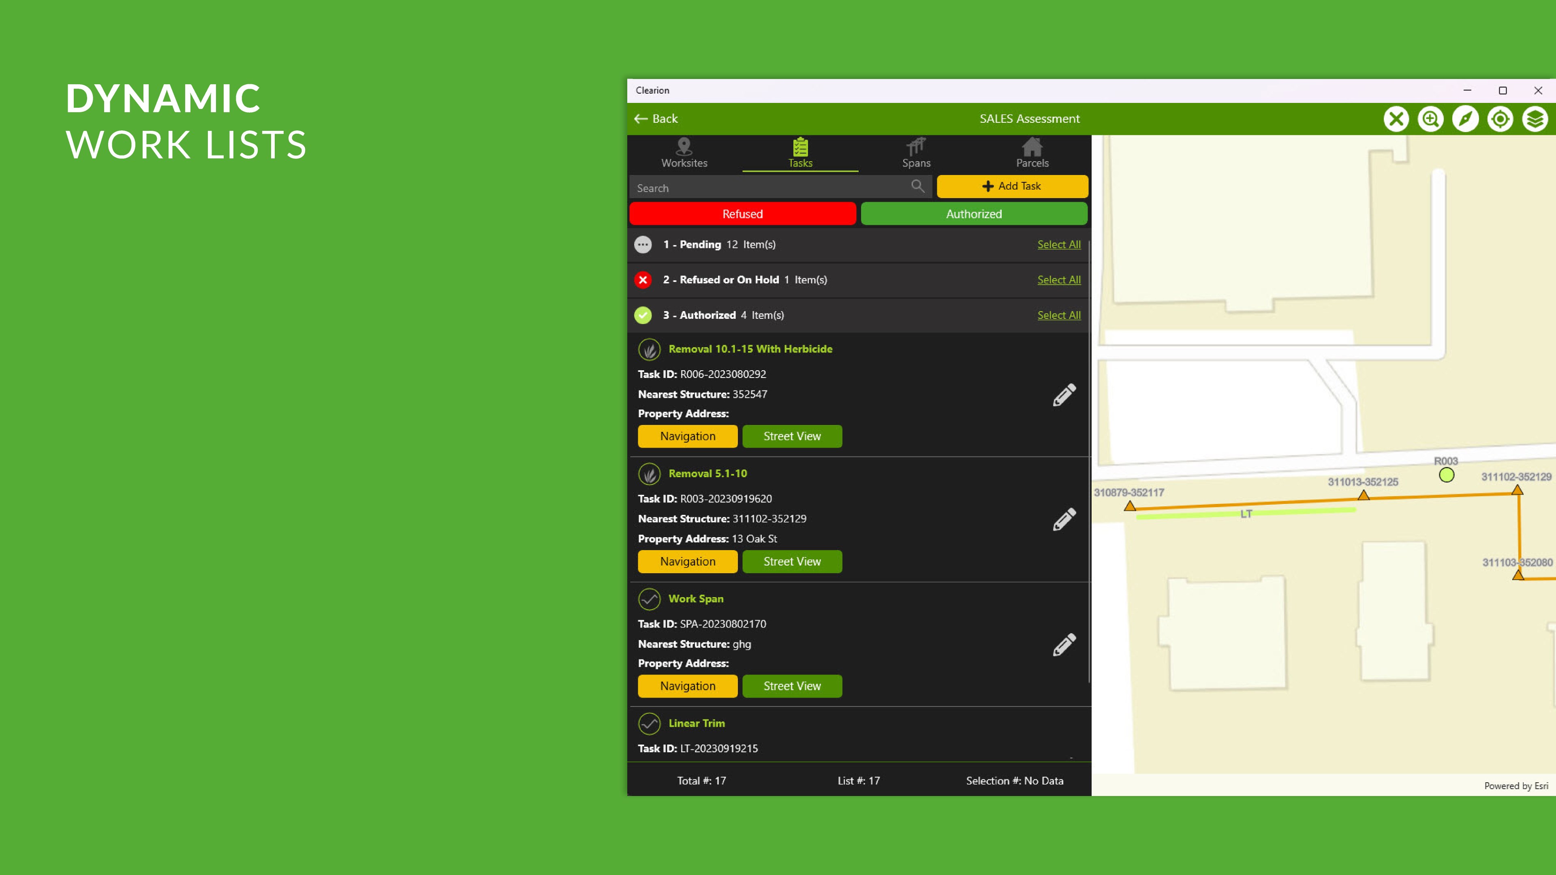The width and height of the screenshot is (1556, 875).
Task: Toggle checkmark circle on Work Span task
Action: 649,599
